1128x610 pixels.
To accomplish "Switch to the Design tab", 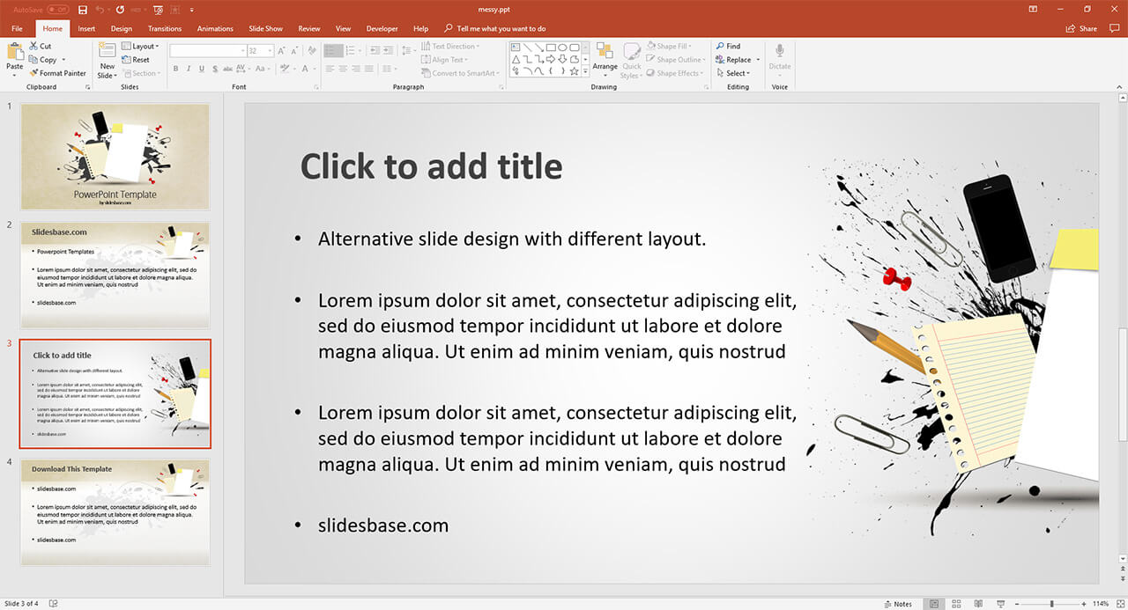I will (x=122, y=28).
